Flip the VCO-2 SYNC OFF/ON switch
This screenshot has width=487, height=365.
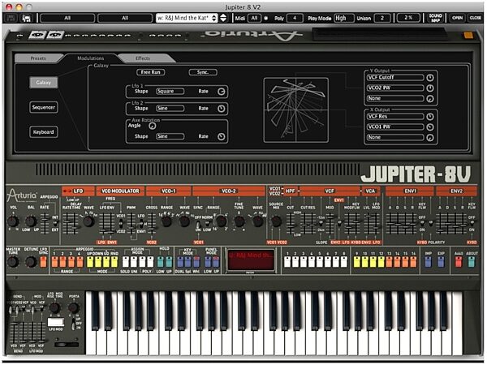pos(198,225)
